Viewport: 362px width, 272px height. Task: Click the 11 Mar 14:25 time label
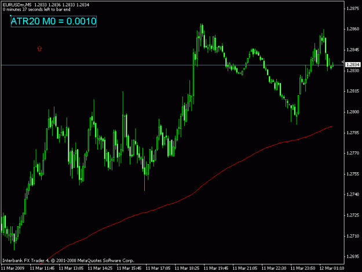[100, 269]
